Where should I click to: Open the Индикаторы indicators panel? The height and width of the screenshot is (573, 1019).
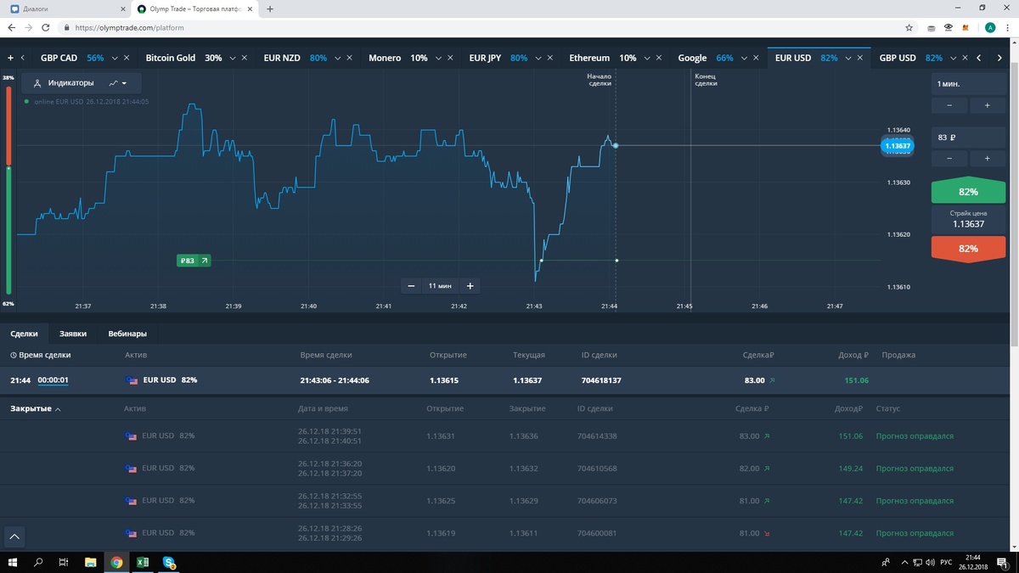pyautogui.click(x=64, y=83)
